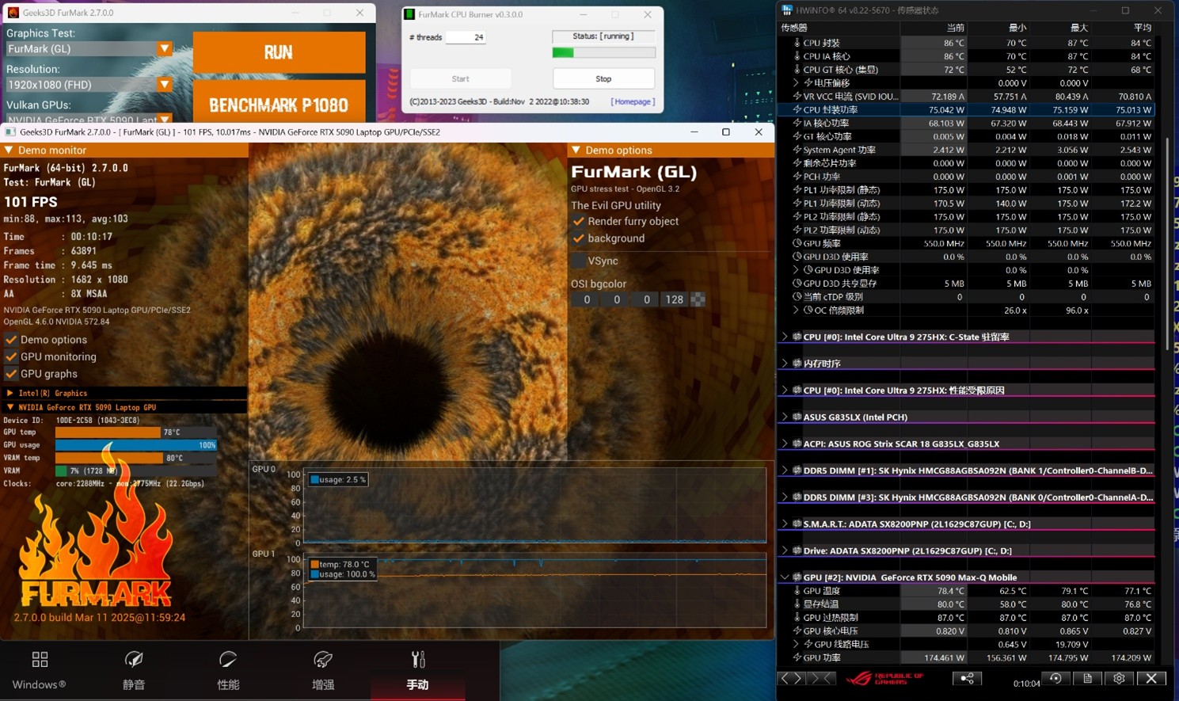Click thermometer icon of GPU 温度 row
1179x701 pixels.
point(797,591)
